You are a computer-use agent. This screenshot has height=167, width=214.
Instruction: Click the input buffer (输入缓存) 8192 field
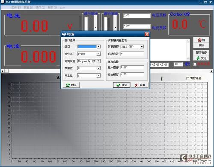(x=132, y=67)
